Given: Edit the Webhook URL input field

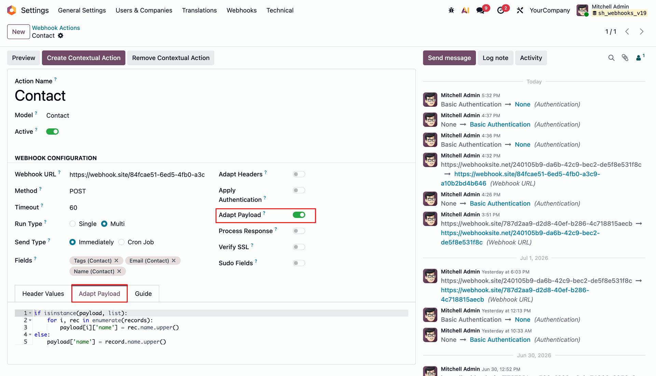Looking at the screenshot, I should tap(137, 175).
